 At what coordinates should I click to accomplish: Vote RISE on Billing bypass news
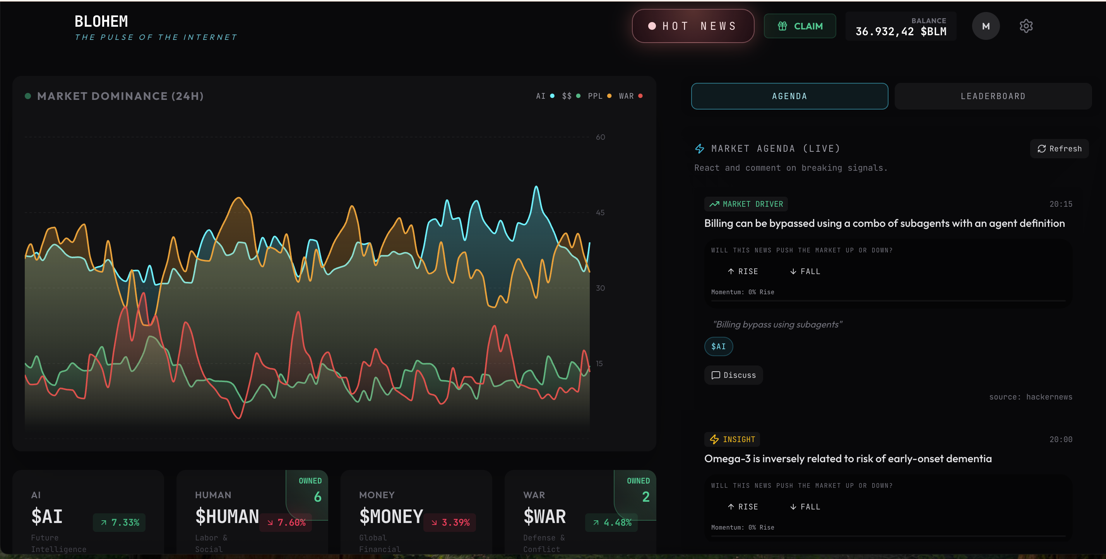(x=743, y=271)
